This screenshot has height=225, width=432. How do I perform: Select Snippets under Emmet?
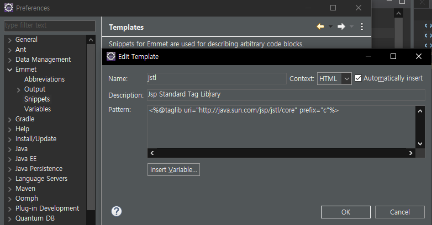pyautogui.click(x=37, y=99)
